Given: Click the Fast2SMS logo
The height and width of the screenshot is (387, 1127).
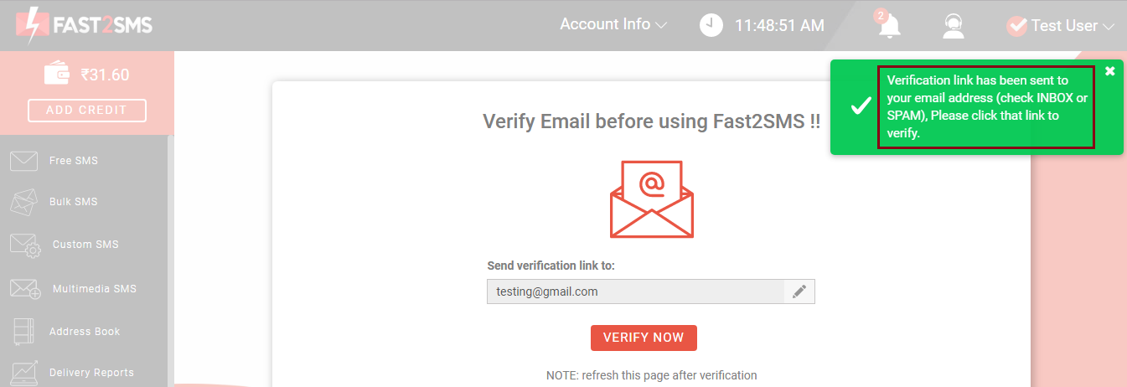Looking at the screenshot, I should tap(84, 25).
